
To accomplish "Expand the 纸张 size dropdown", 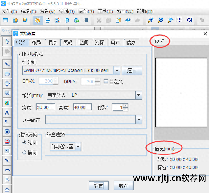I will [x=138, y=95].
